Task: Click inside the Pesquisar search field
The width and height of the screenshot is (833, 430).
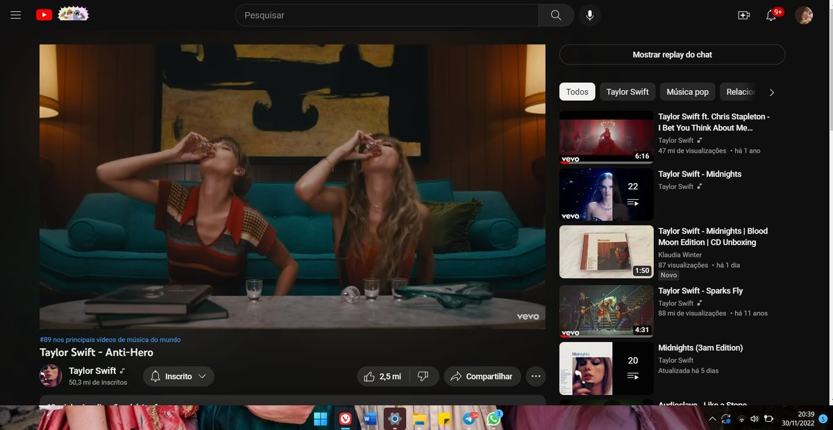Action: click(x=387, y=15)
